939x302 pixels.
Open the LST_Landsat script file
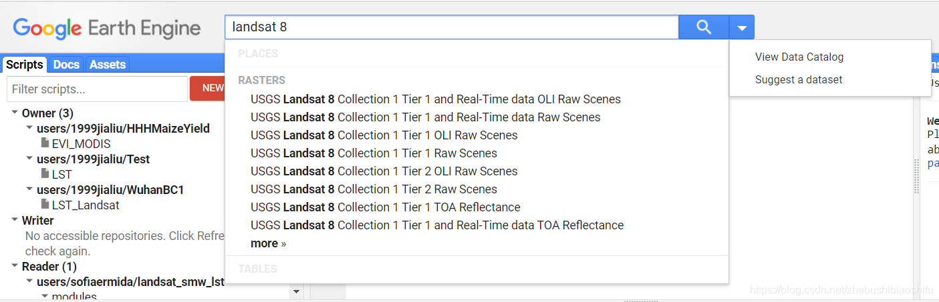85,205
